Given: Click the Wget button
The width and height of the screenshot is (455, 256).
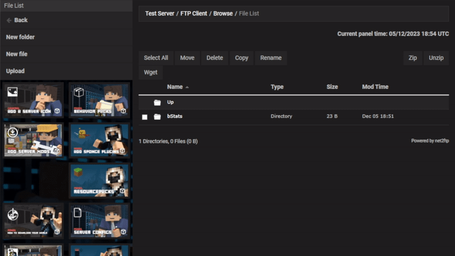Looking at the screenshot, I should (151, 72).
